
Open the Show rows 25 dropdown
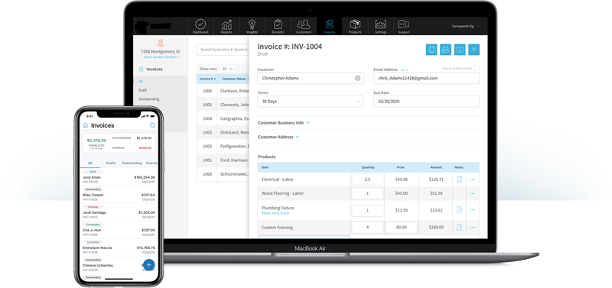[x=227, y=69]
